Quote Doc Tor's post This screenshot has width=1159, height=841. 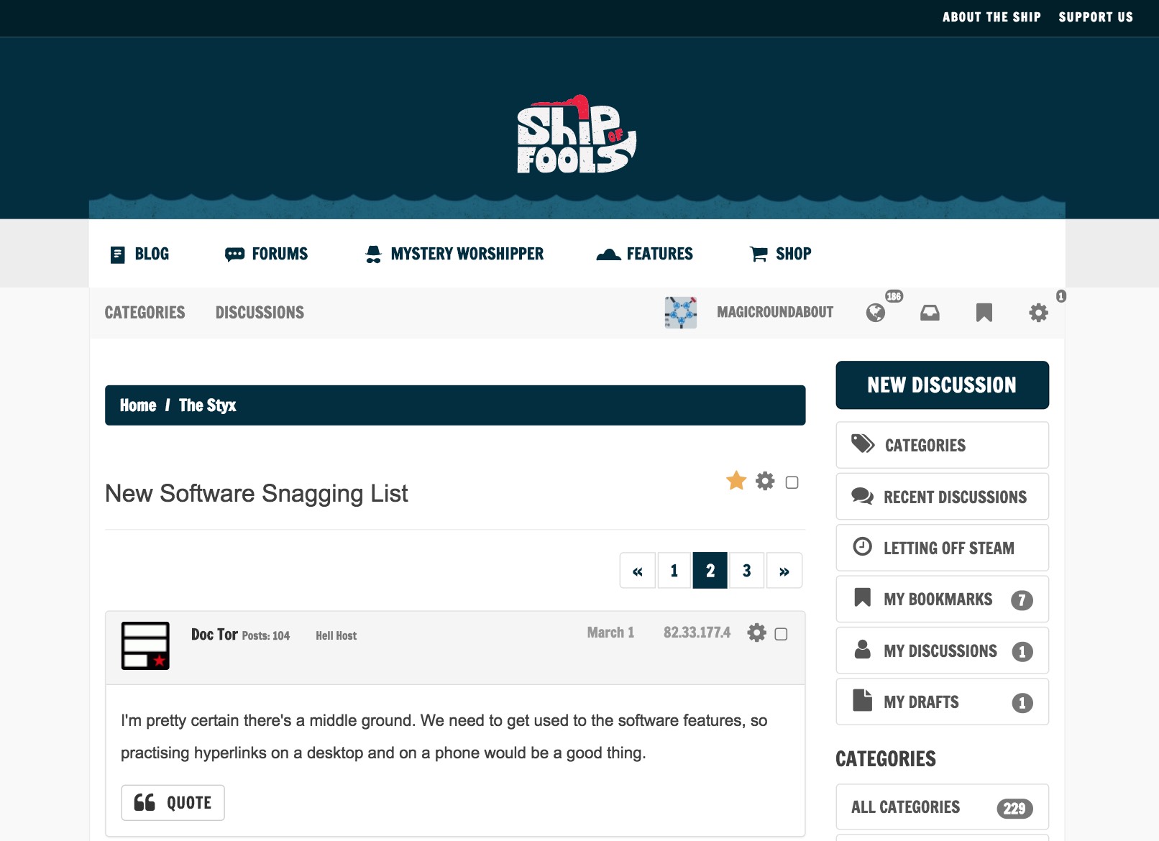click(173, 802)
